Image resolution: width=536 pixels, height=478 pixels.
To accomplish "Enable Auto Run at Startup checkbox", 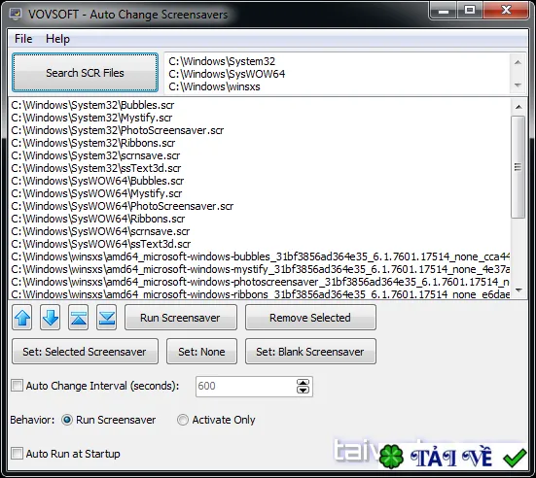I will [18, 454].
